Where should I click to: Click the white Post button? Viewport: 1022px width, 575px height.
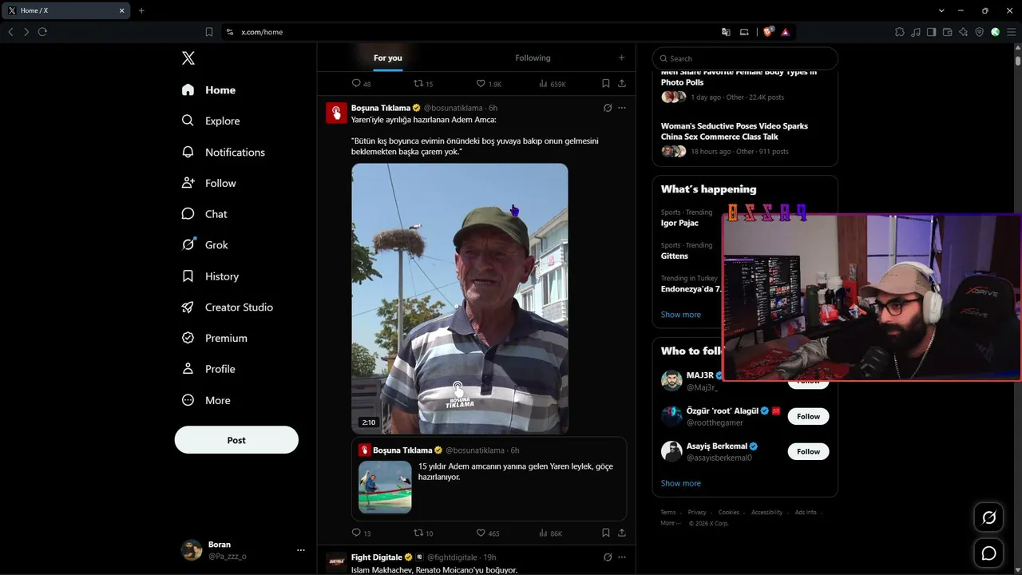[236, 440]
